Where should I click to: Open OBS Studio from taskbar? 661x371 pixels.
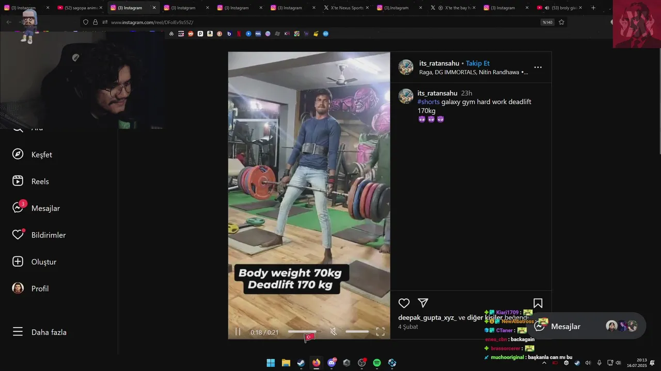pyautogui.click(x=361, y=363)
